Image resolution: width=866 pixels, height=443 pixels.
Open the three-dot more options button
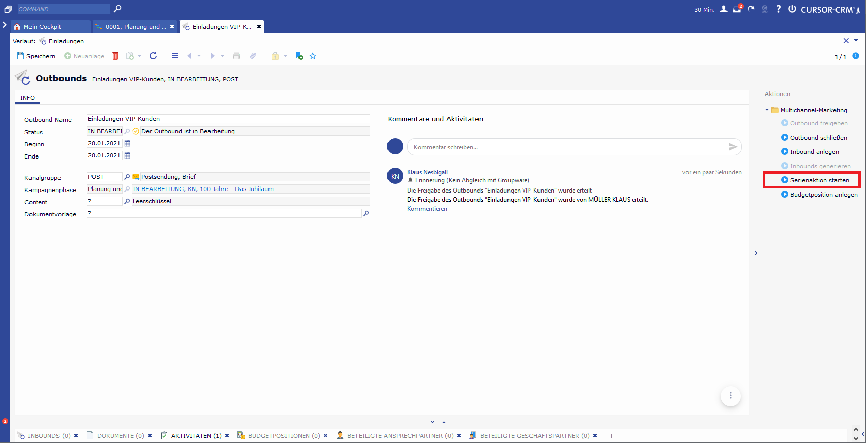731,395
